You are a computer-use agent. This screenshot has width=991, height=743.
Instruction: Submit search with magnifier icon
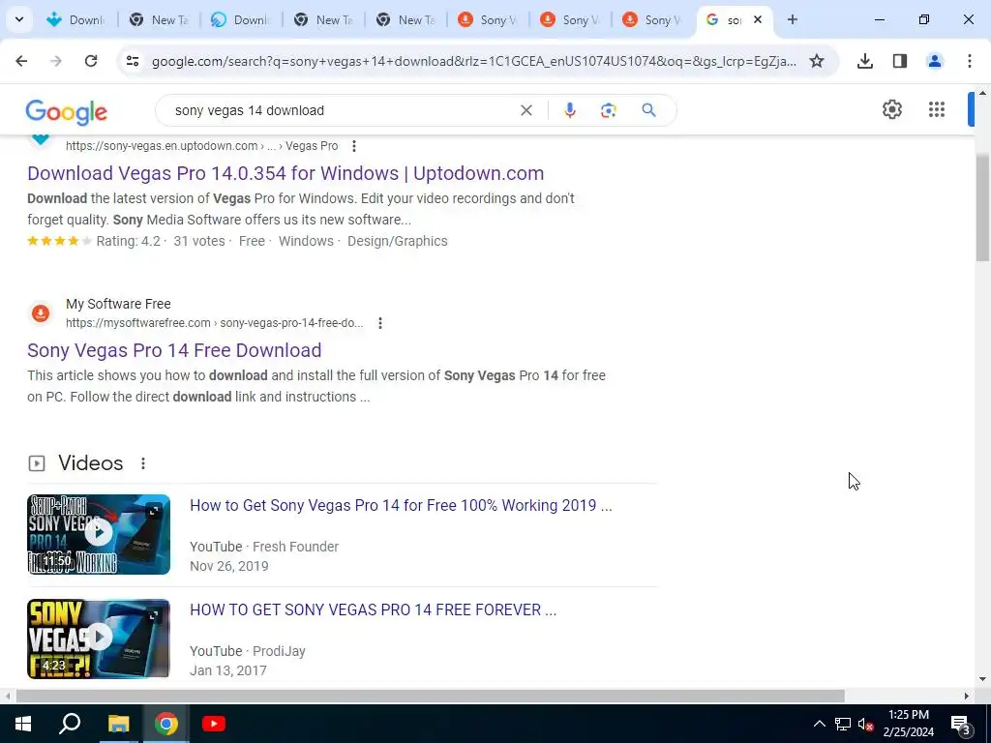coord(648,110)
